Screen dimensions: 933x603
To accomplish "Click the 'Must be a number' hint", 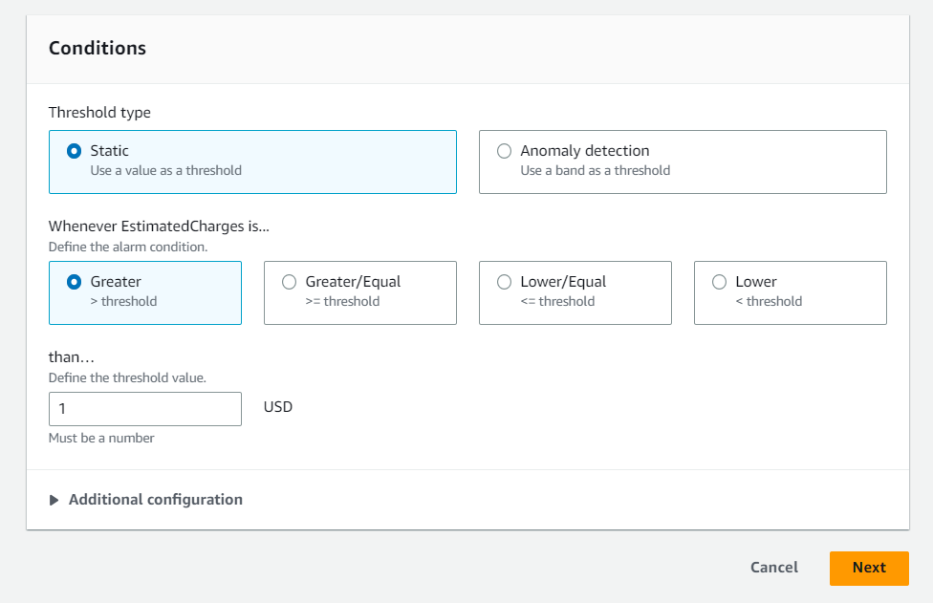I will [x=101, y=439].
